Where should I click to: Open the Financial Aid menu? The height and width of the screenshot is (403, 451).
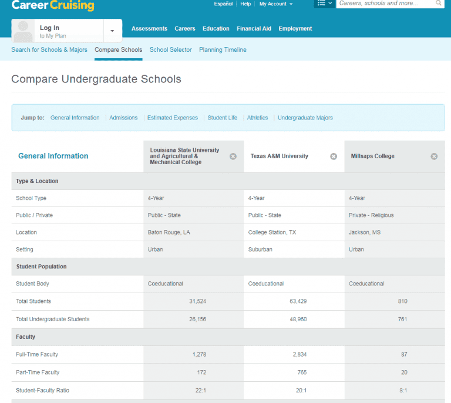pos(254,28)
